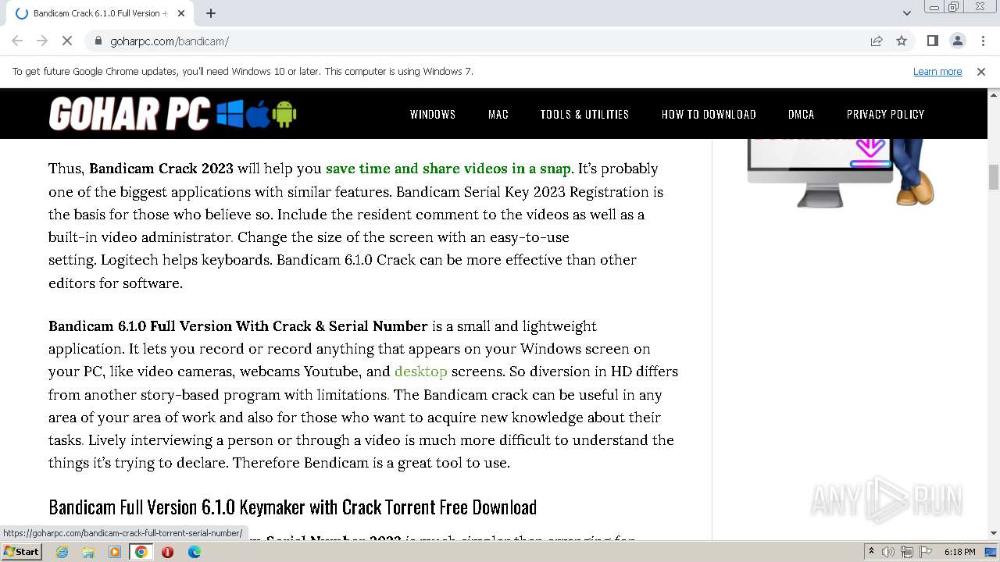This screenshot has height=562, width=1000.
Task: Click 'Bandicam Full Version 6.1.0 Keymaker' heading
Action: pos(292,507)
